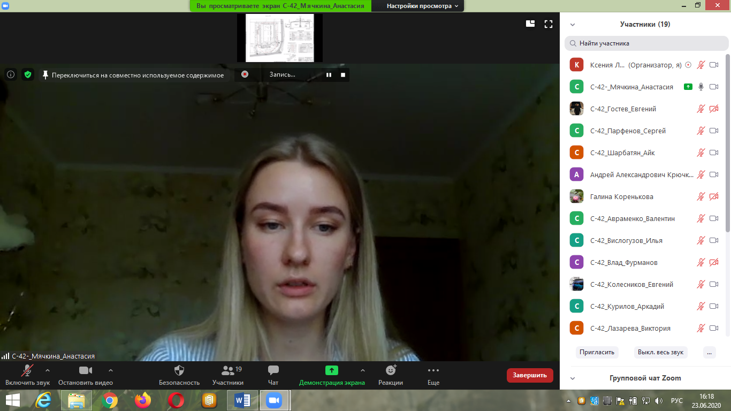The image size is (731, 411).
Task: Open Microsoft Word from taskbar
Action: point(242,400)
